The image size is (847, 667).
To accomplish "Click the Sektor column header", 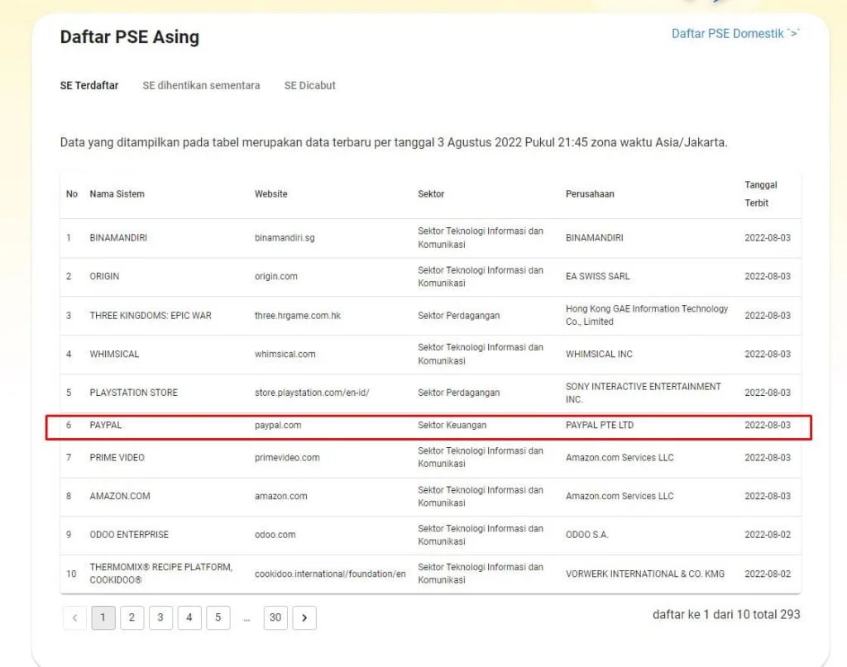I will point(430,193).
